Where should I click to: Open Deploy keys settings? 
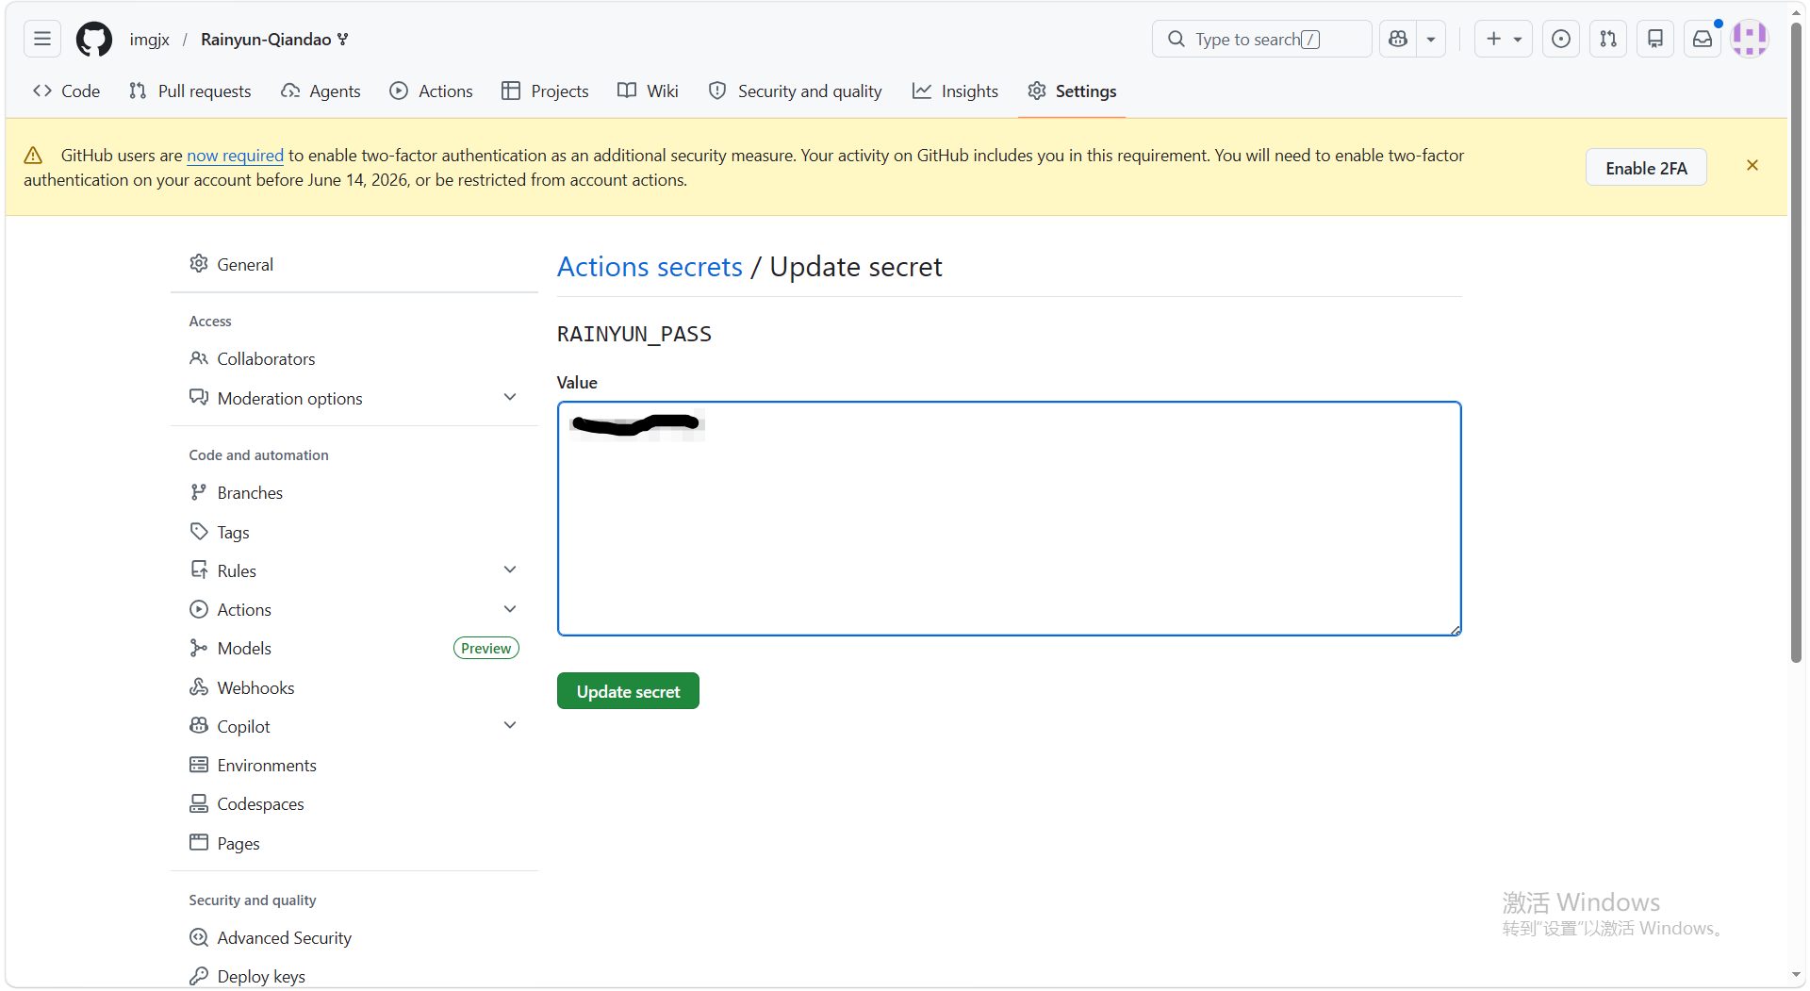[x=354, y=977]
